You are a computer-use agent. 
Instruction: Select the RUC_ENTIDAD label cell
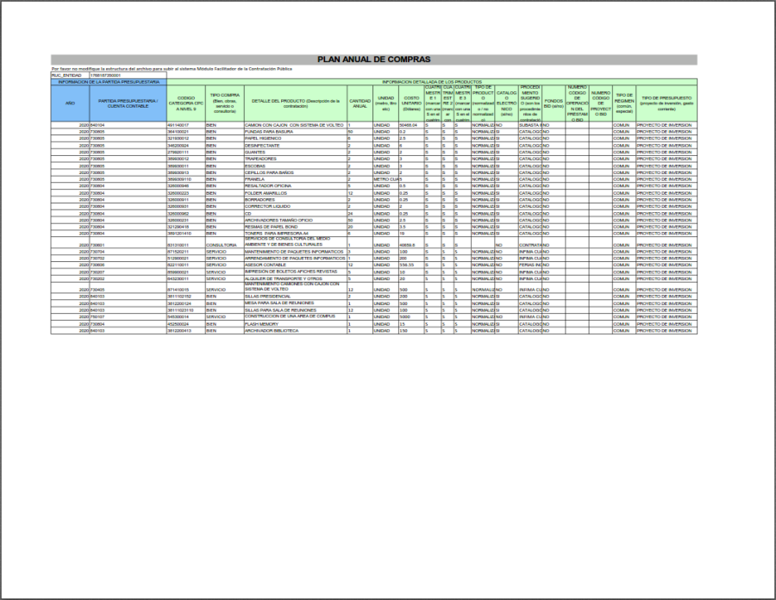click(x=70, y=75)
